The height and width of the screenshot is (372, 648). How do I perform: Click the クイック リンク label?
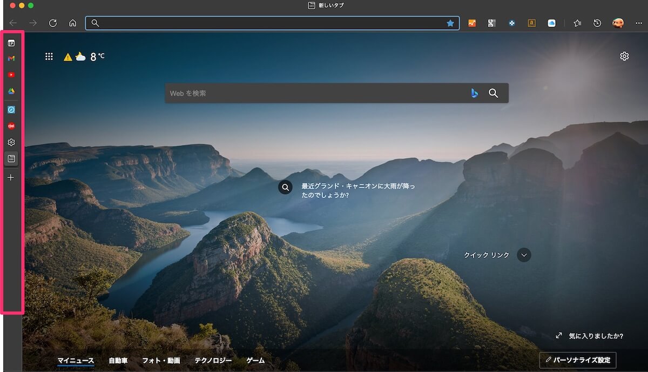tap(486, 255)
